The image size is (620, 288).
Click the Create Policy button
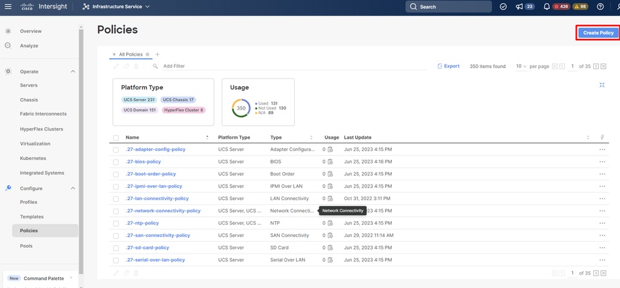tap(598, 33)
